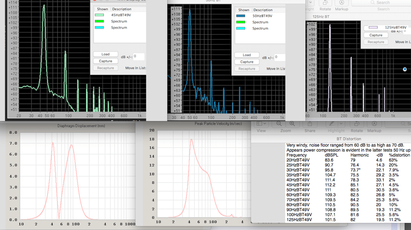
Task: Click the %distortion column header
Action: coord(399,155)
